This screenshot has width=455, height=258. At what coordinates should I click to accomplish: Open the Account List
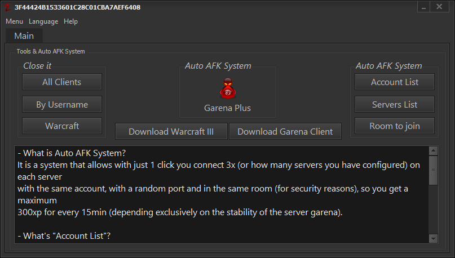(394, 82)
